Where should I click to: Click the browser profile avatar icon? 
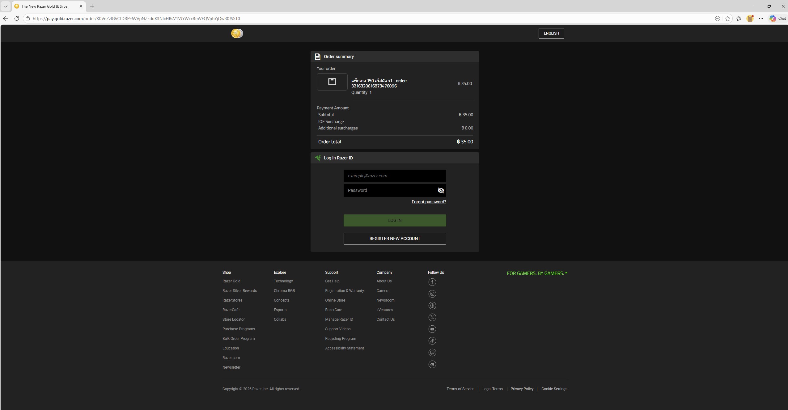pos(750,19)
